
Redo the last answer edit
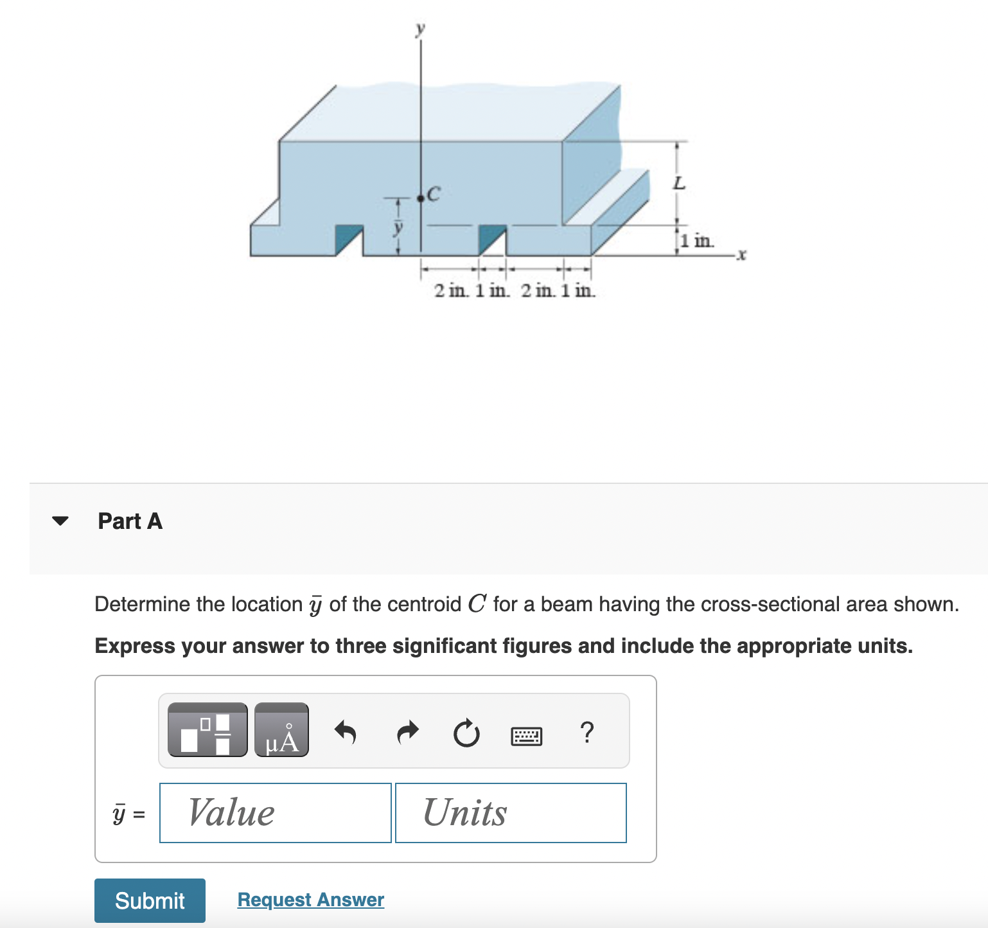click(x=406, y=733)
